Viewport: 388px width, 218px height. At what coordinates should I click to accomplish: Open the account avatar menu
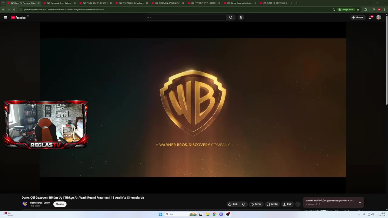(x=379, y=17)
